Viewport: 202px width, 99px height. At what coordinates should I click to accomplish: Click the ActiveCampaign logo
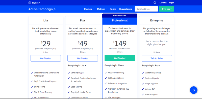(42, 9)
